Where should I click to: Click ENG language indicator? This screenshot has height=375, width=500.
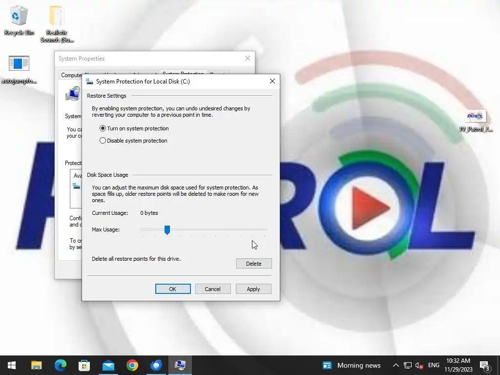[x=434, y=365]
